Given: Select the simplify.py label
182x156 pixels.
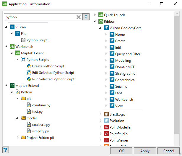Looking at the screenshot, I should click(x=40, y=131).
